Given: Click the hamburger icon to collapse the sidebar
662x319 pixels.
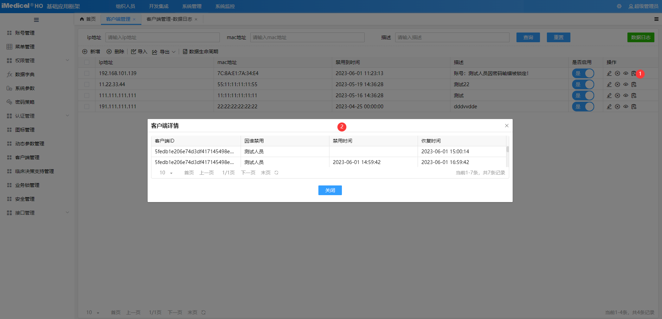Looking at the screenshot, I should (x=36, y=20).
